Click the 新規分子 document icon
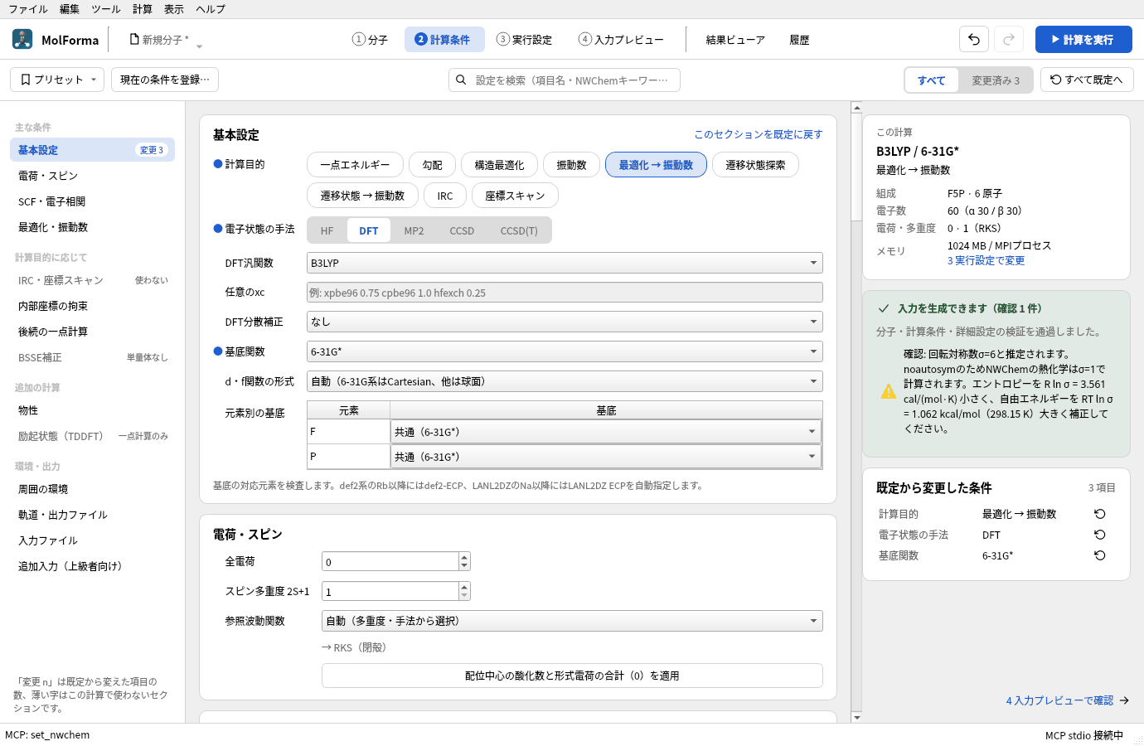The image size is (1144, 746). (x=134, y=39)
